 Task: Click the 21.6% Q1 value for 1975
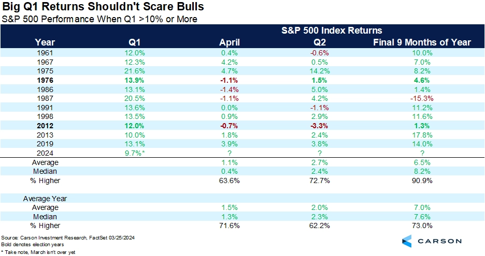pos(135,71)
